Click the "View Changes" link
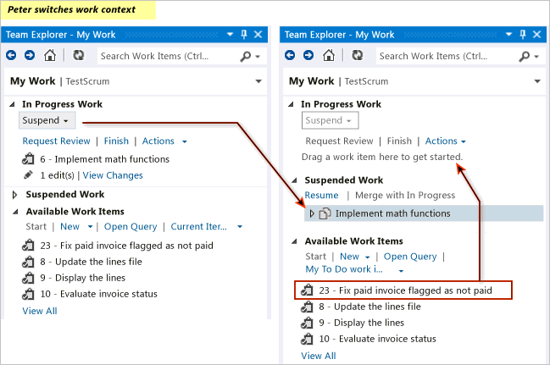Screen dimensions: 550x365 pyautogui.click(x=113, y=175)
